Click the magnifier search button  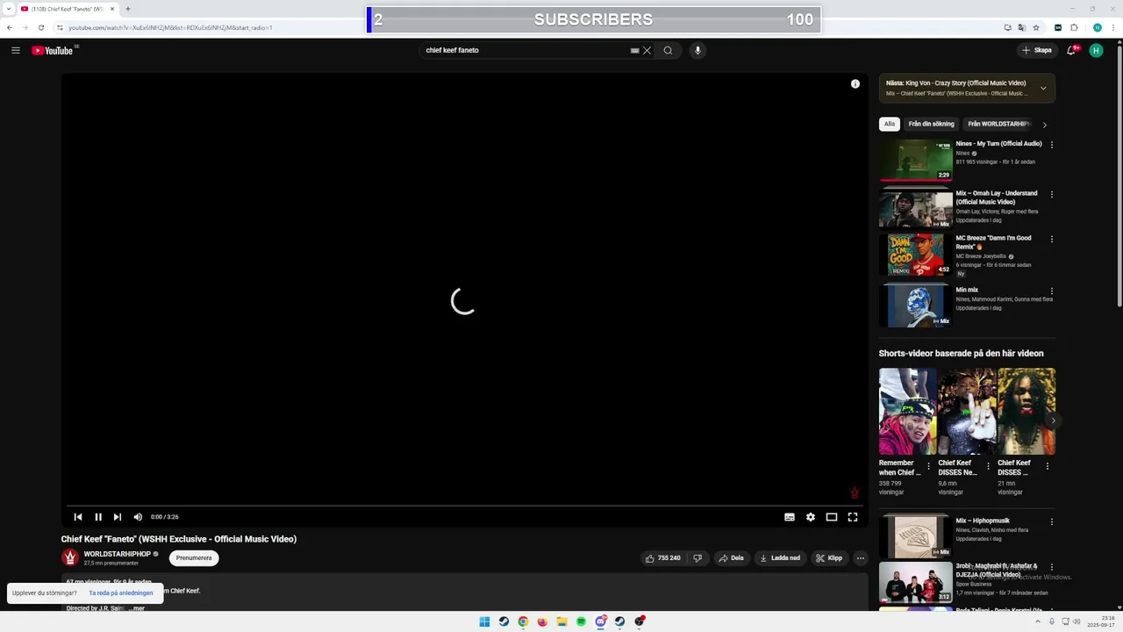[668, 50]
